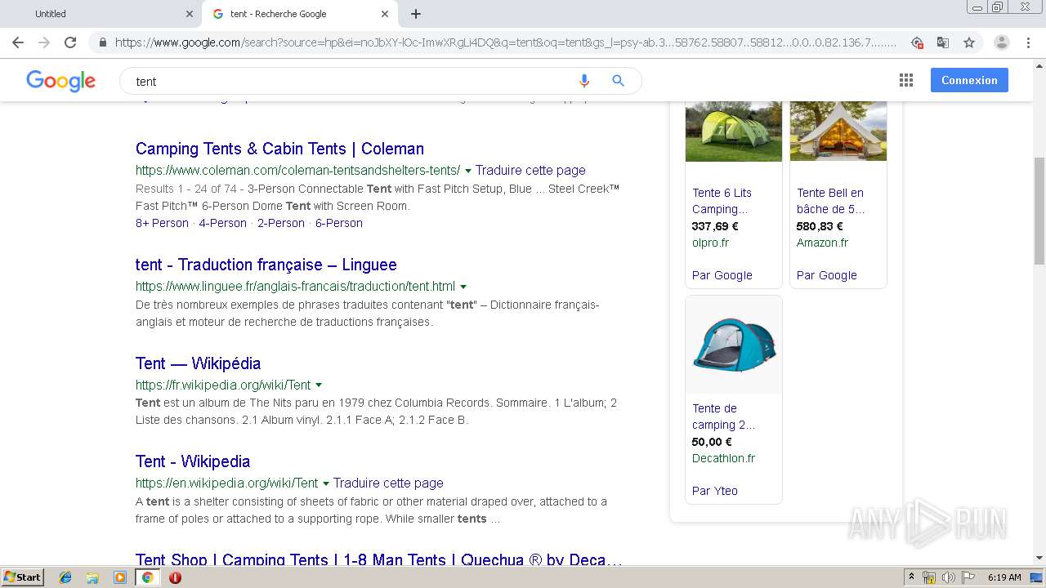Show hidden system tray icons

click(911, 577)
